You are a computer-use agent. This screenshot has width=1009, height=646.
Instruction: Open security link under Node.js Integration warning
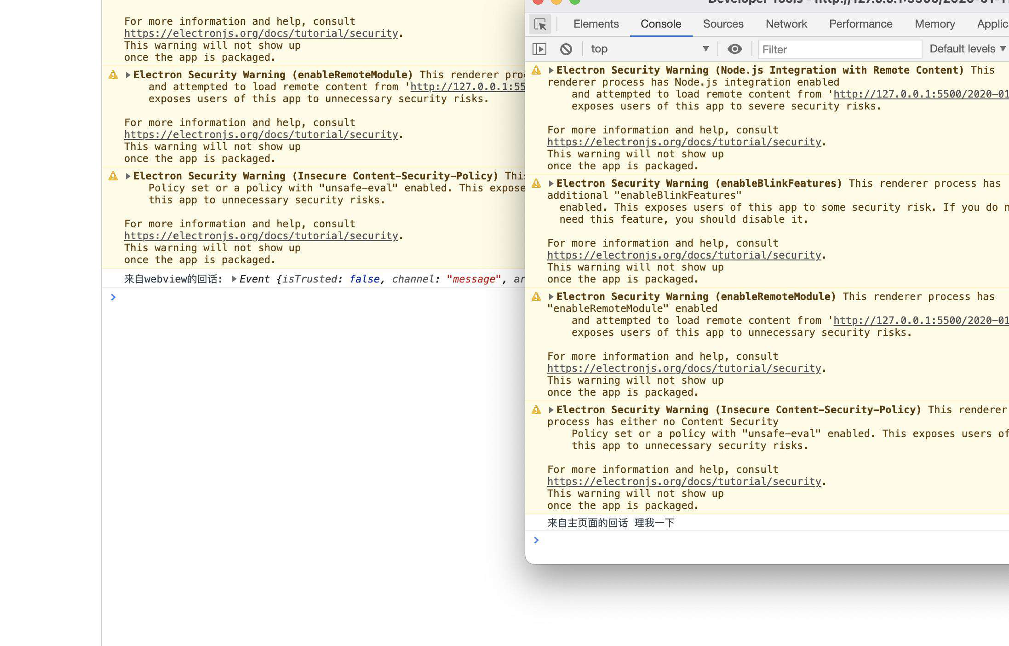(x=684, y=142)
